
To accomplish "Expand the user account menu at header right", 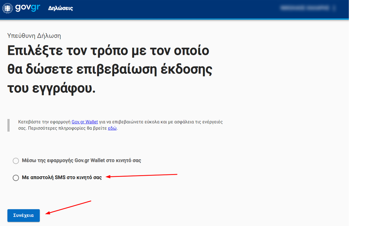I will [334, 8].
